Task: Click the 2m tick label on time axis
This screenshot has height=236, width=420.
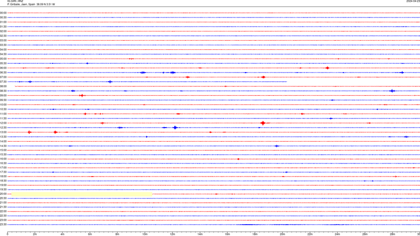Action: point(35,234)
